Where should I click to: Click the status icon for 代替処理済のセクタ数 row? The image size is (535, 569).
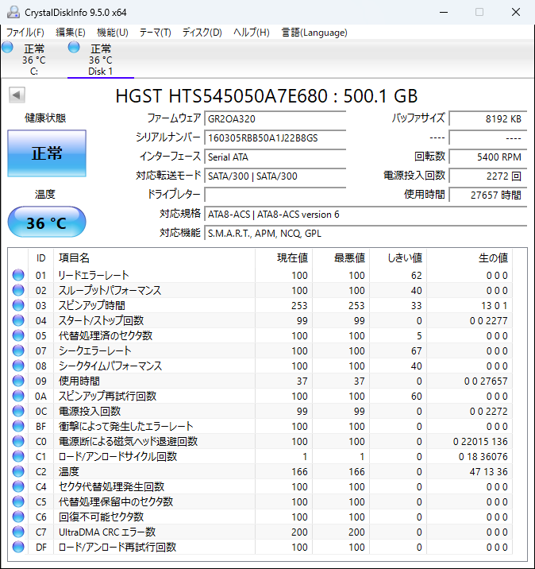coord(18,335)
